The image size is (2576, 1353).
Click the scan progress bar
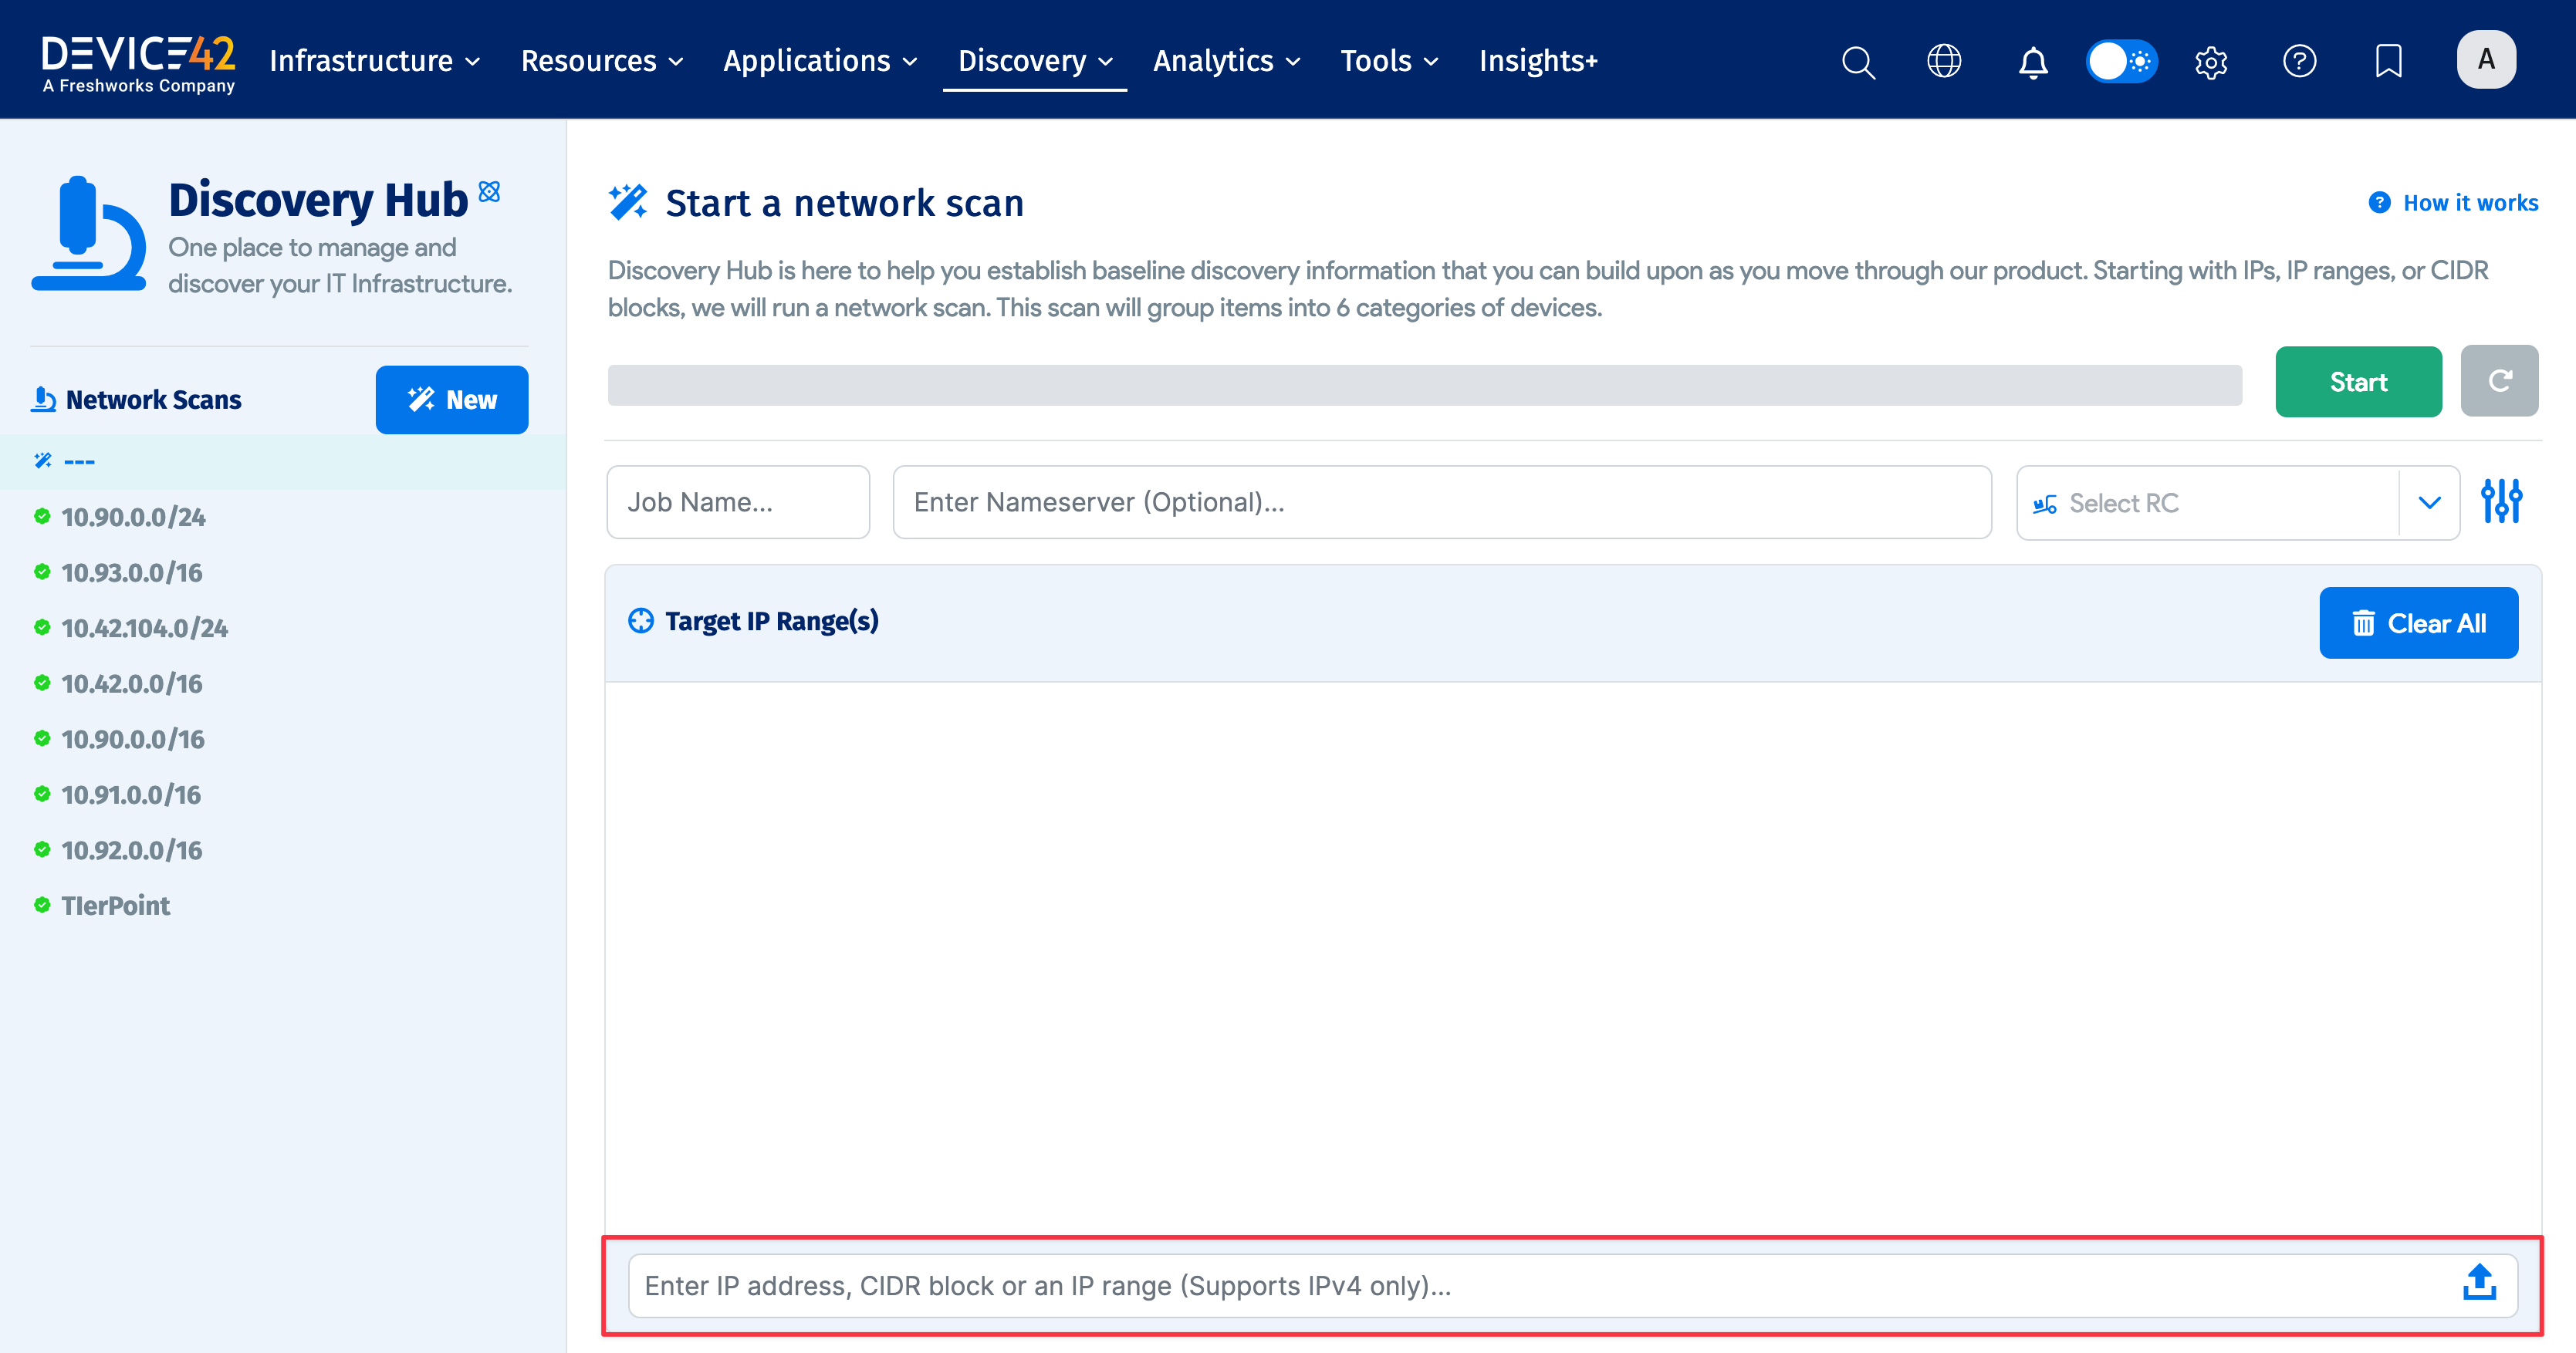click(1424, 385)
